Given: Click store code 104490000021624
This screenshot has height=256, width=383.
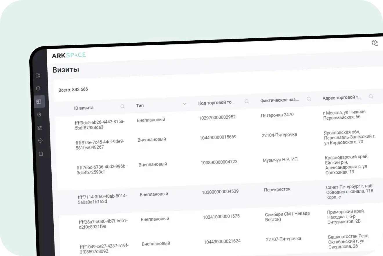Looking at the screenshot, I should pos(222,241).
